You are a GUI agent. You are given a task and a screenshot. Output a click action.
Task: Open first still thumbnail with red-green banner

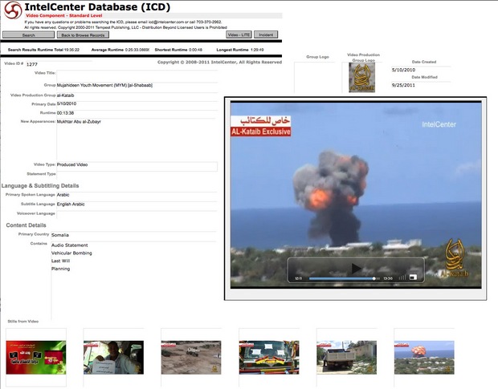click(x=36, y=357)
